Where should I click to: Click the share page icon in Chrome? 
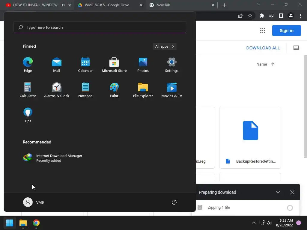coord(240,16)
